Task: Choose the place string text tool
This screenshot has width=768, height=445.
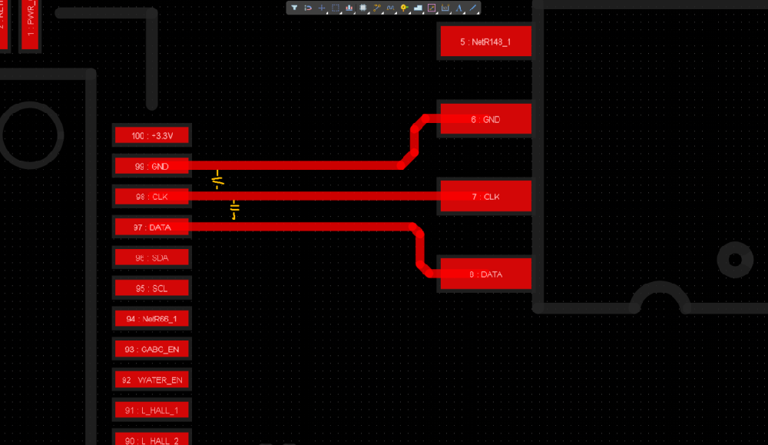Action: point(459,8)
